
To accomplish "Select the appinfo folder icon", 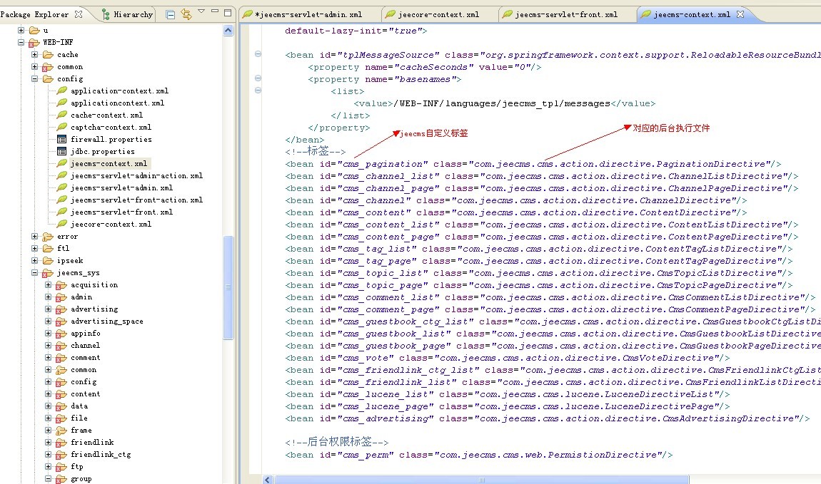I will pyautogui.click(x=61, y=334).
